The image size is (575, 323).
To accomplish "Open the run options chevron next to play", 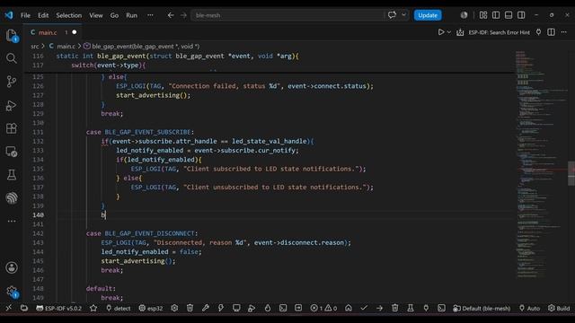I will pyautogui.click(x=449, y=32).
